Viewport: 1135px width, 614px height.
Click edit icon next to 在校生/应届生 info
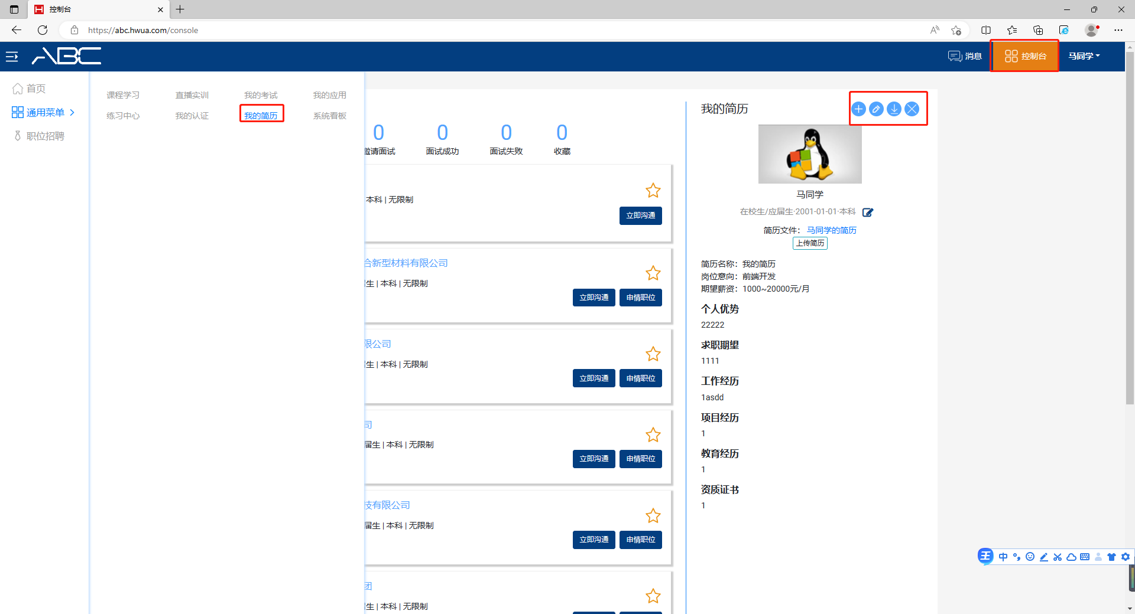[x=868, y=212]
